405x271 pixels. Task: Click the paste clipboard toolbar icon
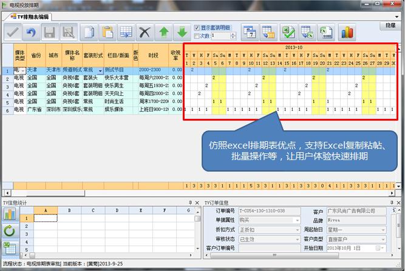tap(107, 32)
